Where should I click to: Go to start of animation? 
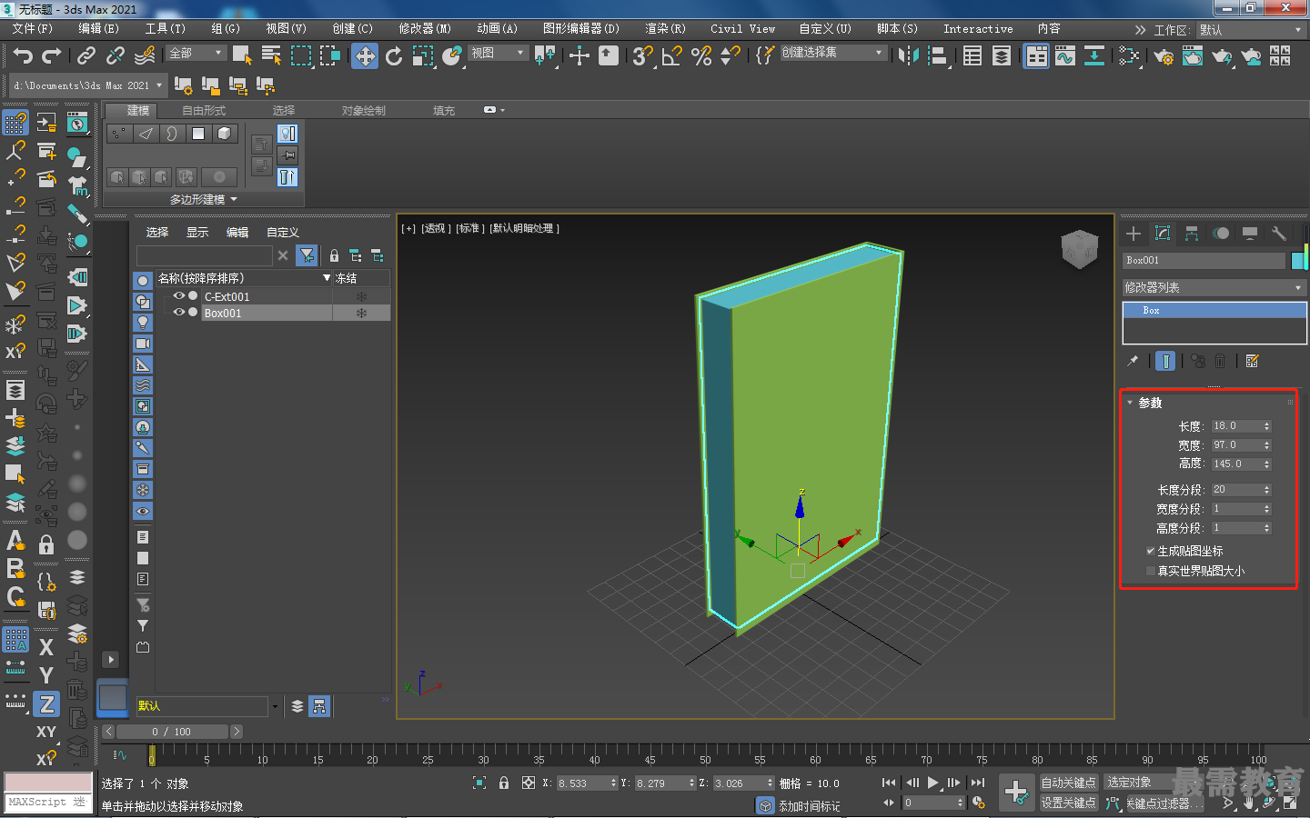889,783
